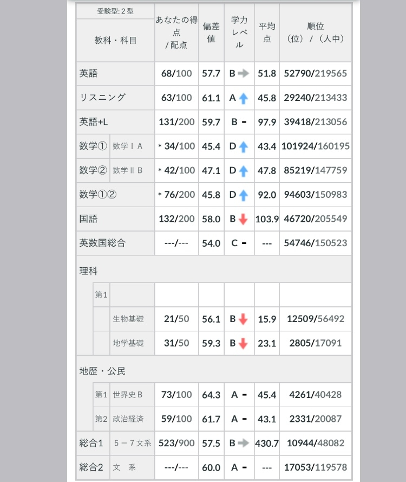
Task: Click the red down arrow in 地学基礎 row
Action: [x=244, y=343]
